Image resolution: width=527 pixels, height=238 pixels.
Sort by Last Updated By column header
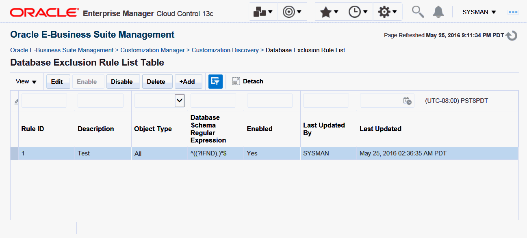pos(329,129)
